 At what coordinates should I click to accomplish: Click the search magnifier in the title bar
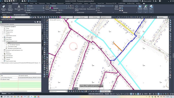(x=140, y=1)
